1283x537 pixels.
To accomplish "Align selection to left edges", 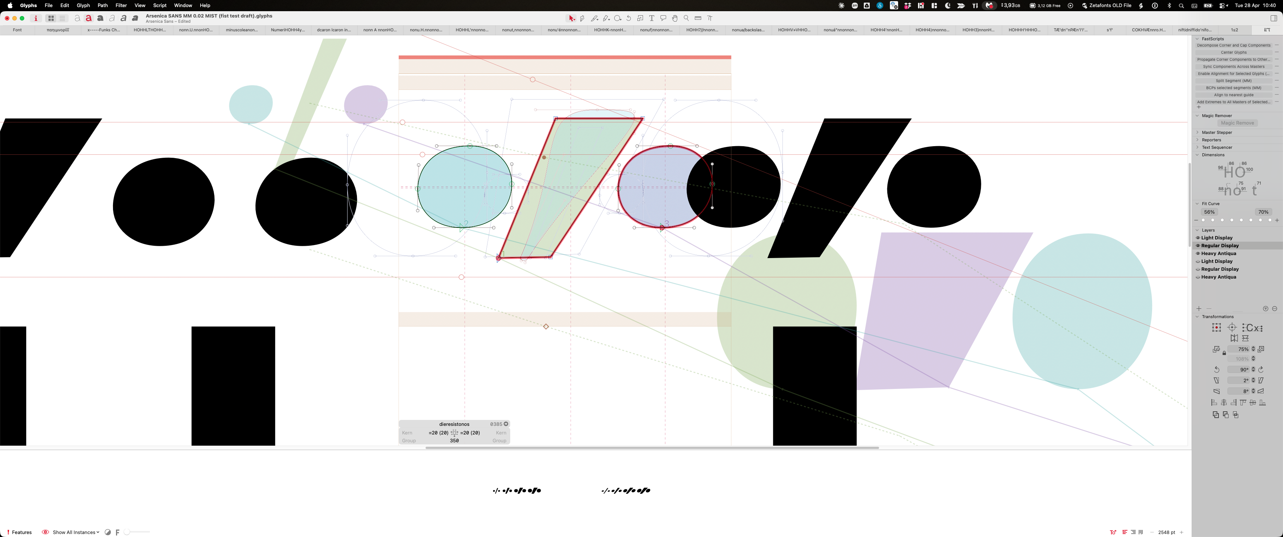I will pyautogui.click(x=1214, y=402).
